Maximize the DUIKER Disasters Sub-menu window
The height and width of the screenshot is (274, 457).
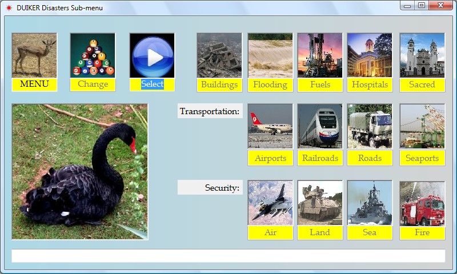click(422, 6)
